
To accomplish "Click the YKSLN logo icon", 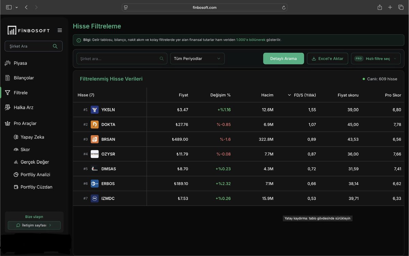I will [95, 110].
